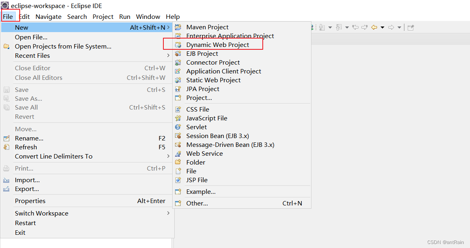470x248 pixels.
Task: Create a new JSP File
Action: [197, 180]
